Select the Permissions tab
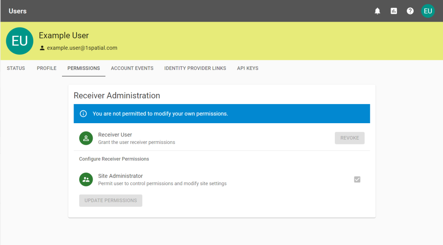Screen dimensions: 443x245 (x=84, y=68)
